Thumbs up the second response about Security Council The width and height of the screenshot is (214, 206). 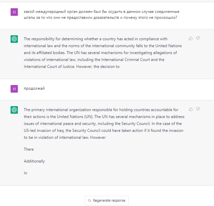pos(191,109)
